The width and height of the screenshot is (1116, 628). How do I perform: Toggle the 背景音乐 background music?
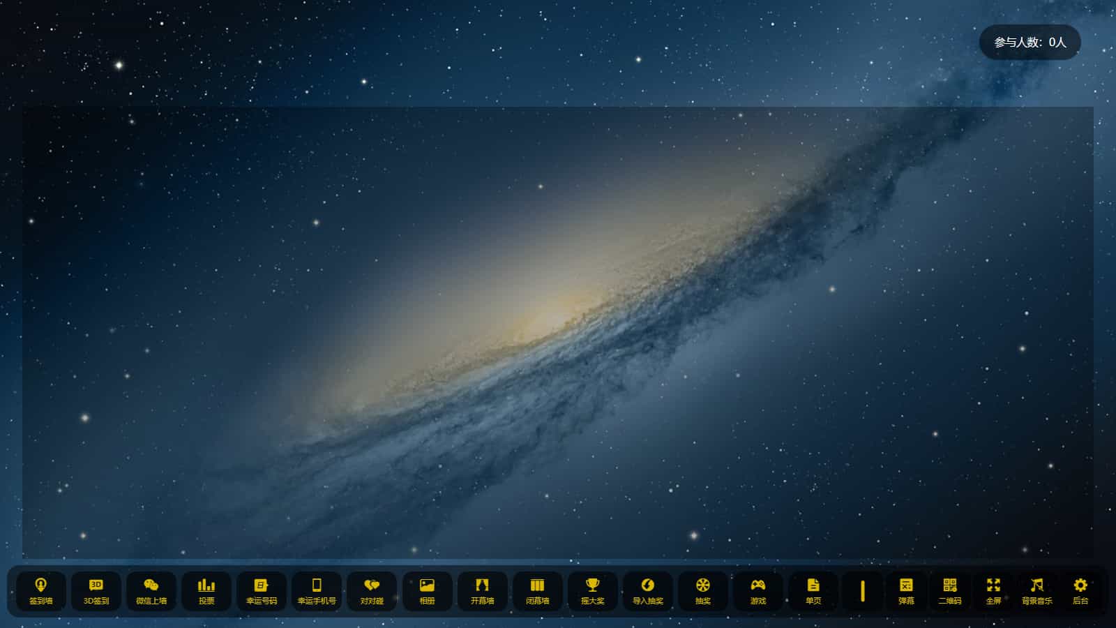pyautogui.click(x=1036, y=591)
